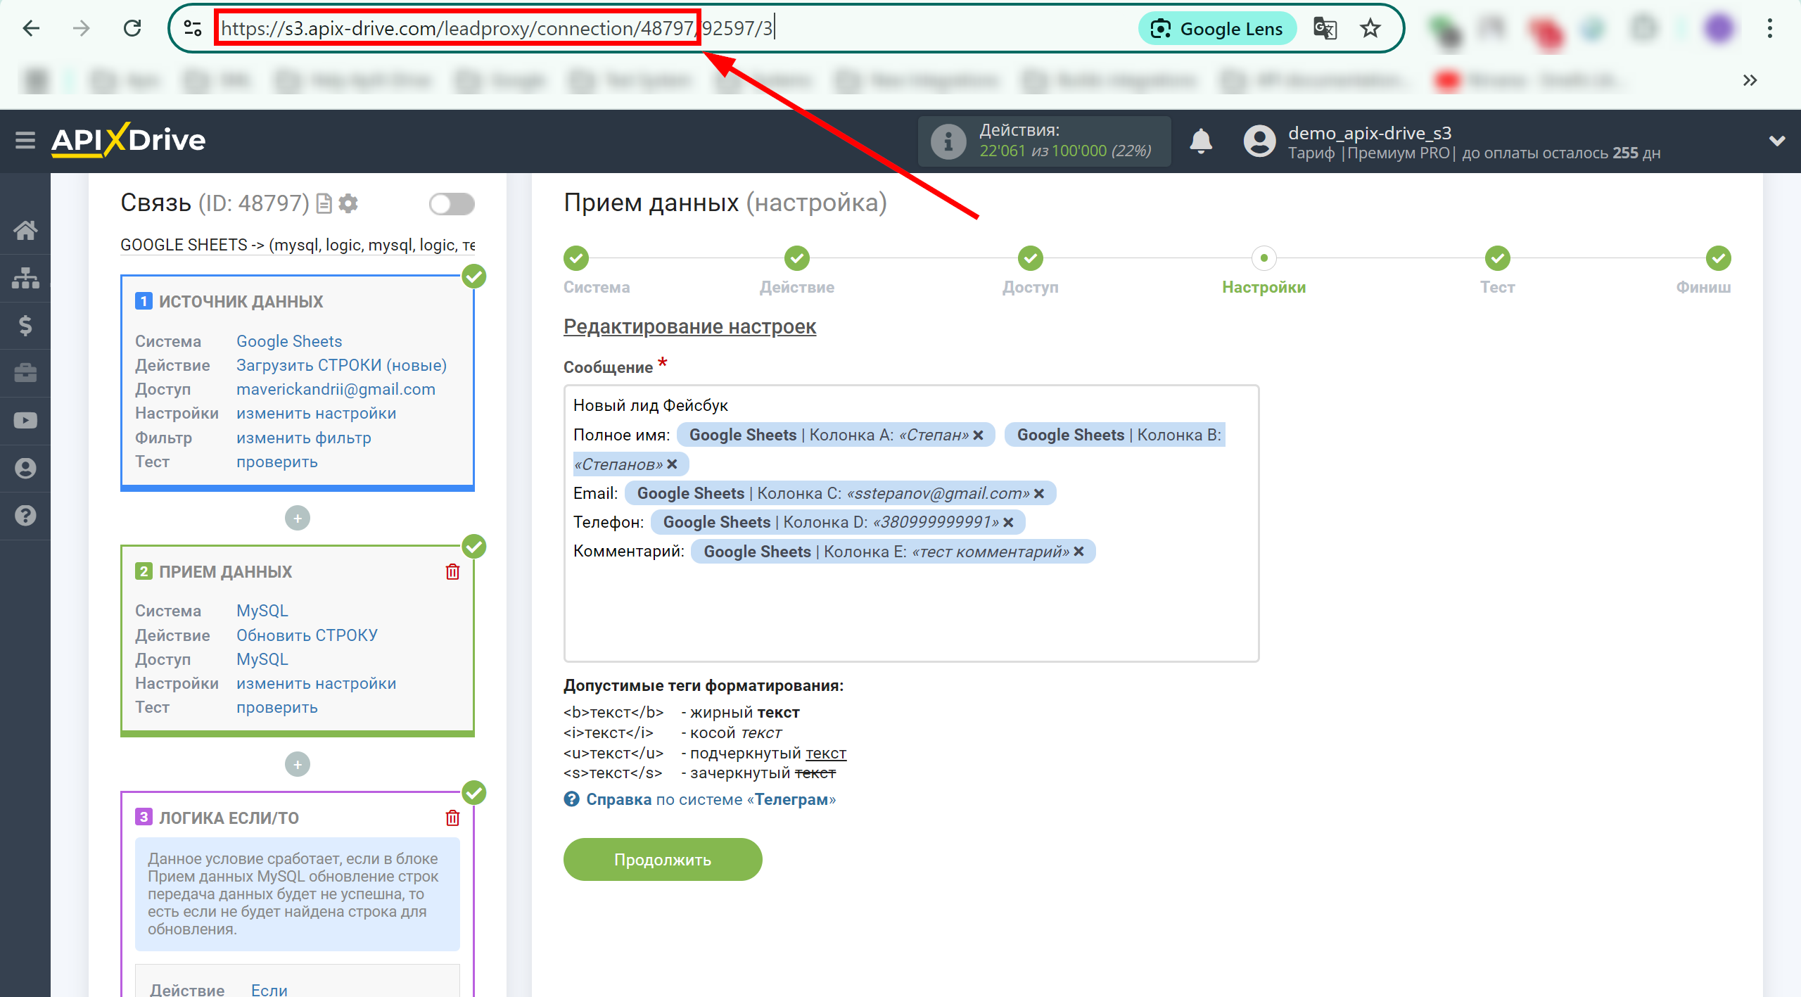
Task: Open Обновить СТРОКУ action link
Action: coord(307,635)
